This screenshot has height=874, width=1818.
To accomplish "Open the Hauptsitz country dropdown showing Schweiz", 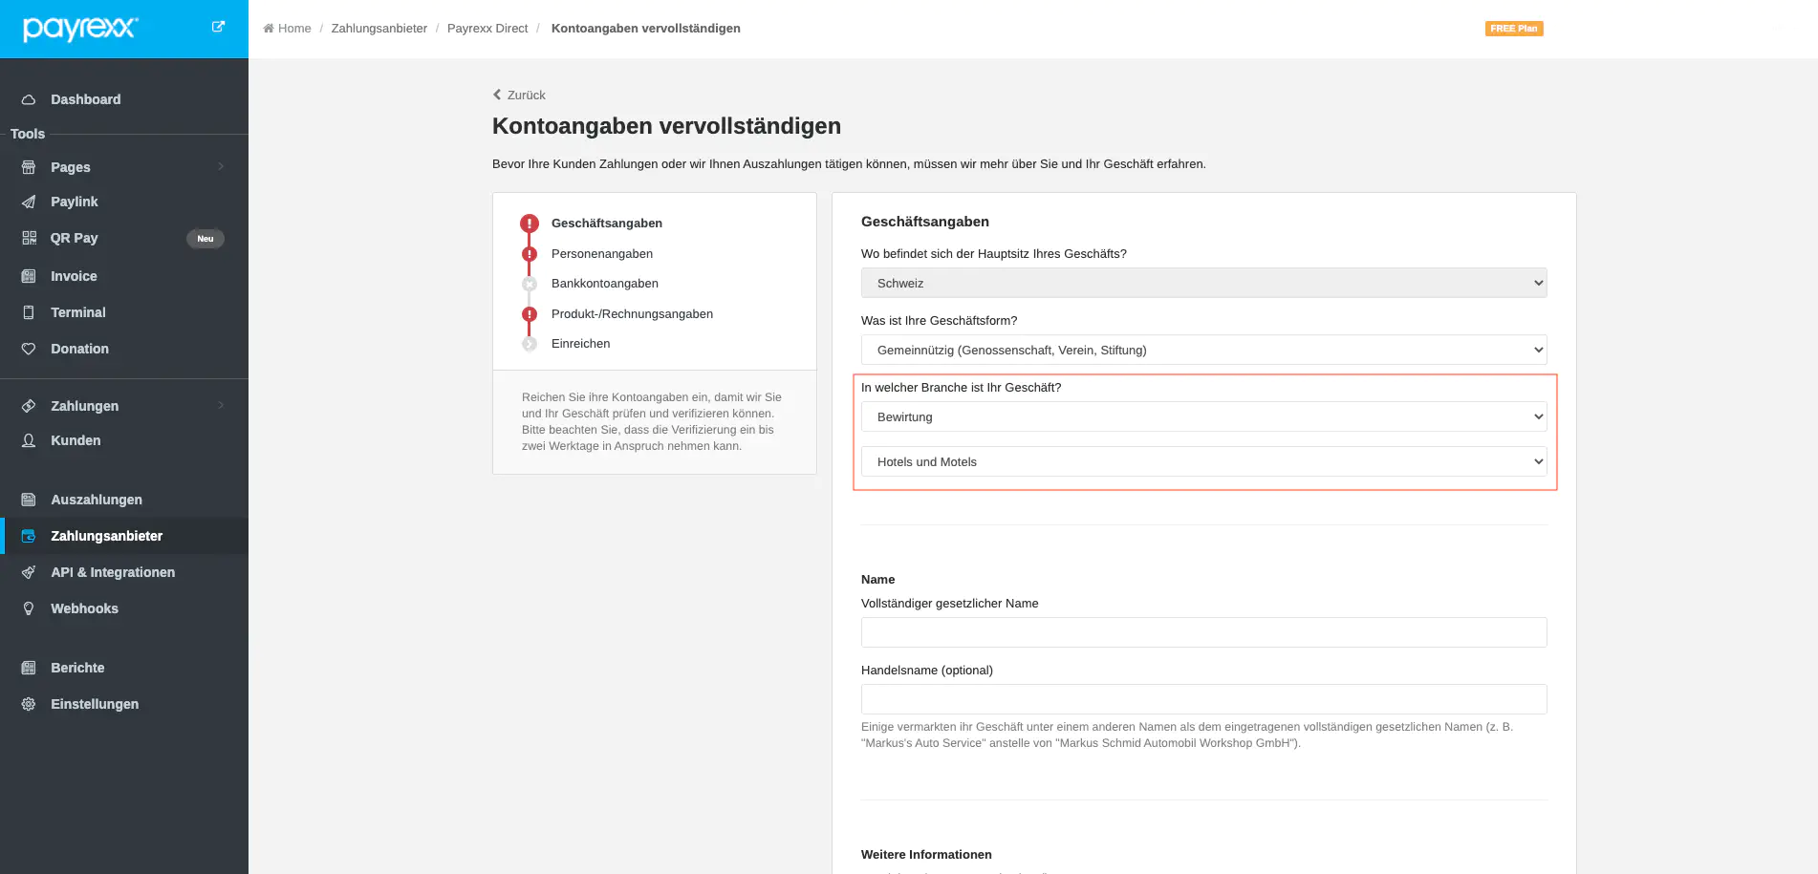I will coord(1203,283).
